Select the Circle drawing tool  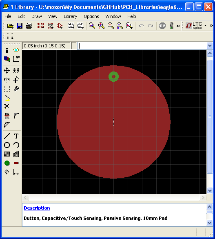7,145
